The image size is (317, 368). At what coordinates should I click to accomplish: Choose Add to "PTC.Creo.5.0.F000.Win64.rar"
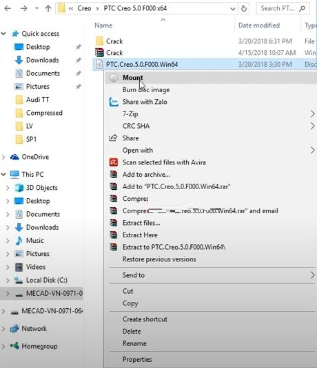176,186
